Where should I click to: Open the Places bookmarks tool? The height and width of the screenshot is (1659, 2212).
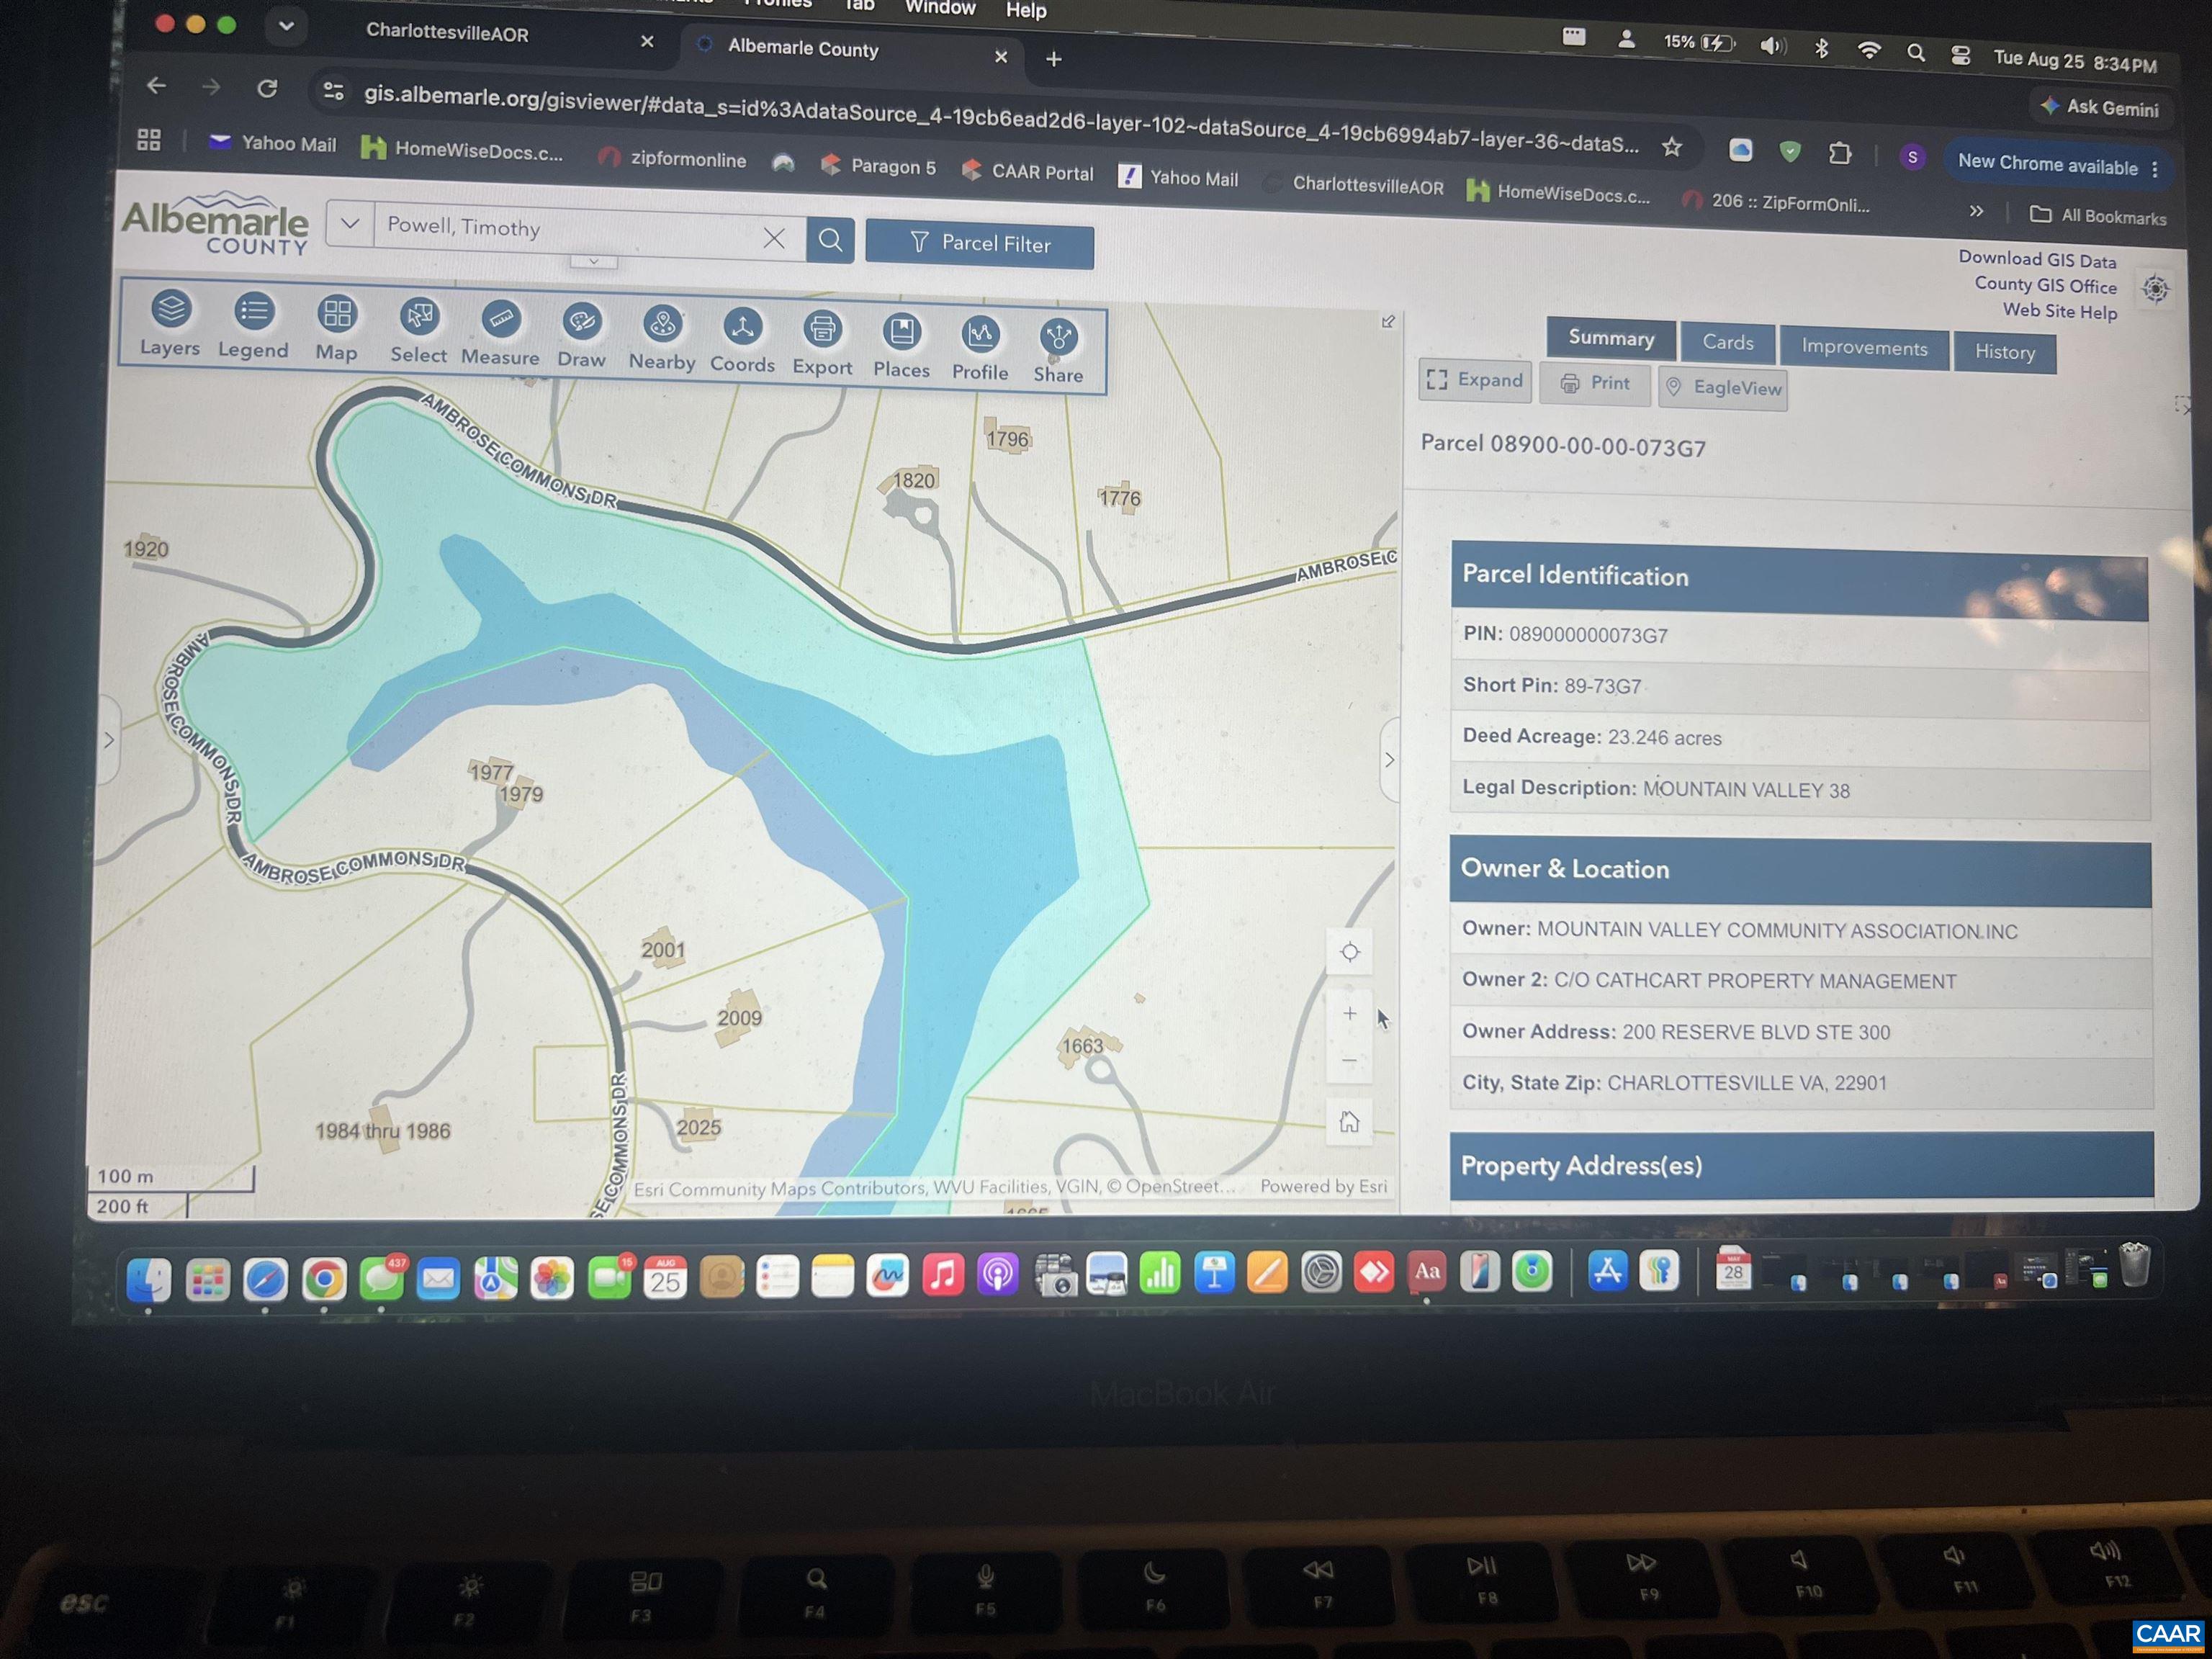point(901,347)
